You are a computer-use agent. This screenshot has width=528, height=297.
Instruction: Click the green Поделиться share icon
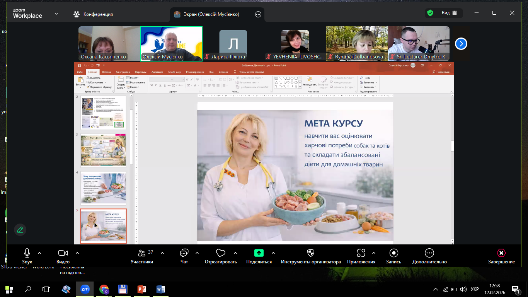[x=259, y=253]
